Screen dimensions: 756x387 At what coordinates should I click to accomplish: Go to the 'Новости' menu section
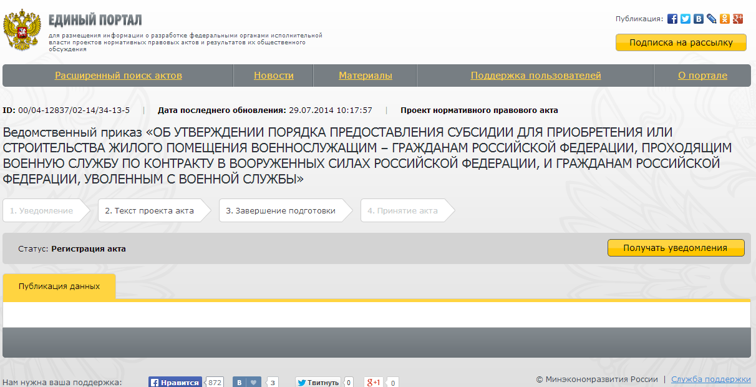pos(273,76)
